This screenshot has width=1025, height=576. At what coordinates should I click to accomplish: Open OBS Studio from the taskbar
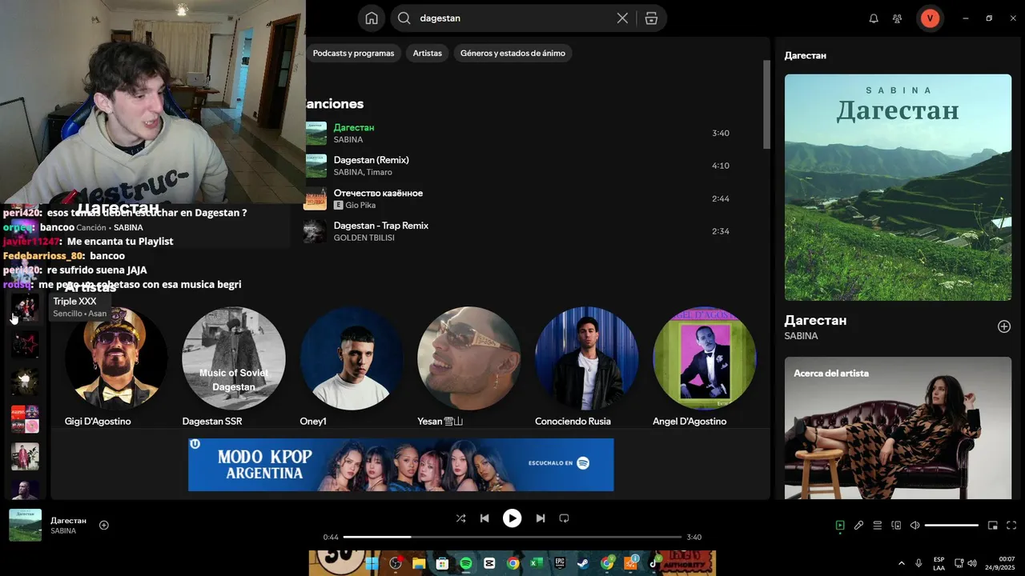pos(396,563)
